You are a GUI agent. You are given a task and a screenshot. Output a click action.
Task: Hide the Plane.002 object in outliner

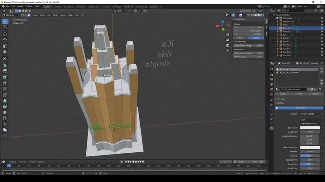click(322, 31)
